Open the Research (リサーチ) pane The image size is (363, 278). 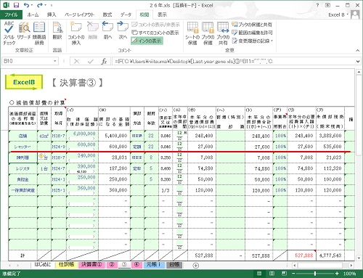24,31
